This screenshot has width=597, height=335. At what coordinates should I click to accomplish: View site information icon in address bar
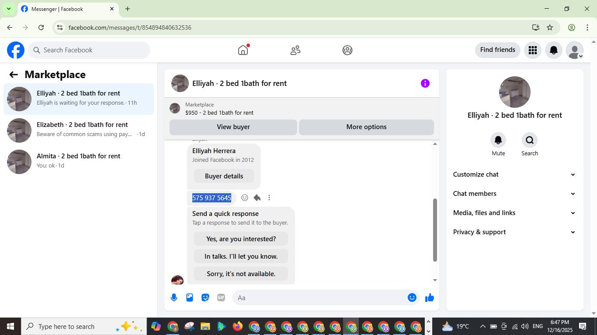(60, 27)
